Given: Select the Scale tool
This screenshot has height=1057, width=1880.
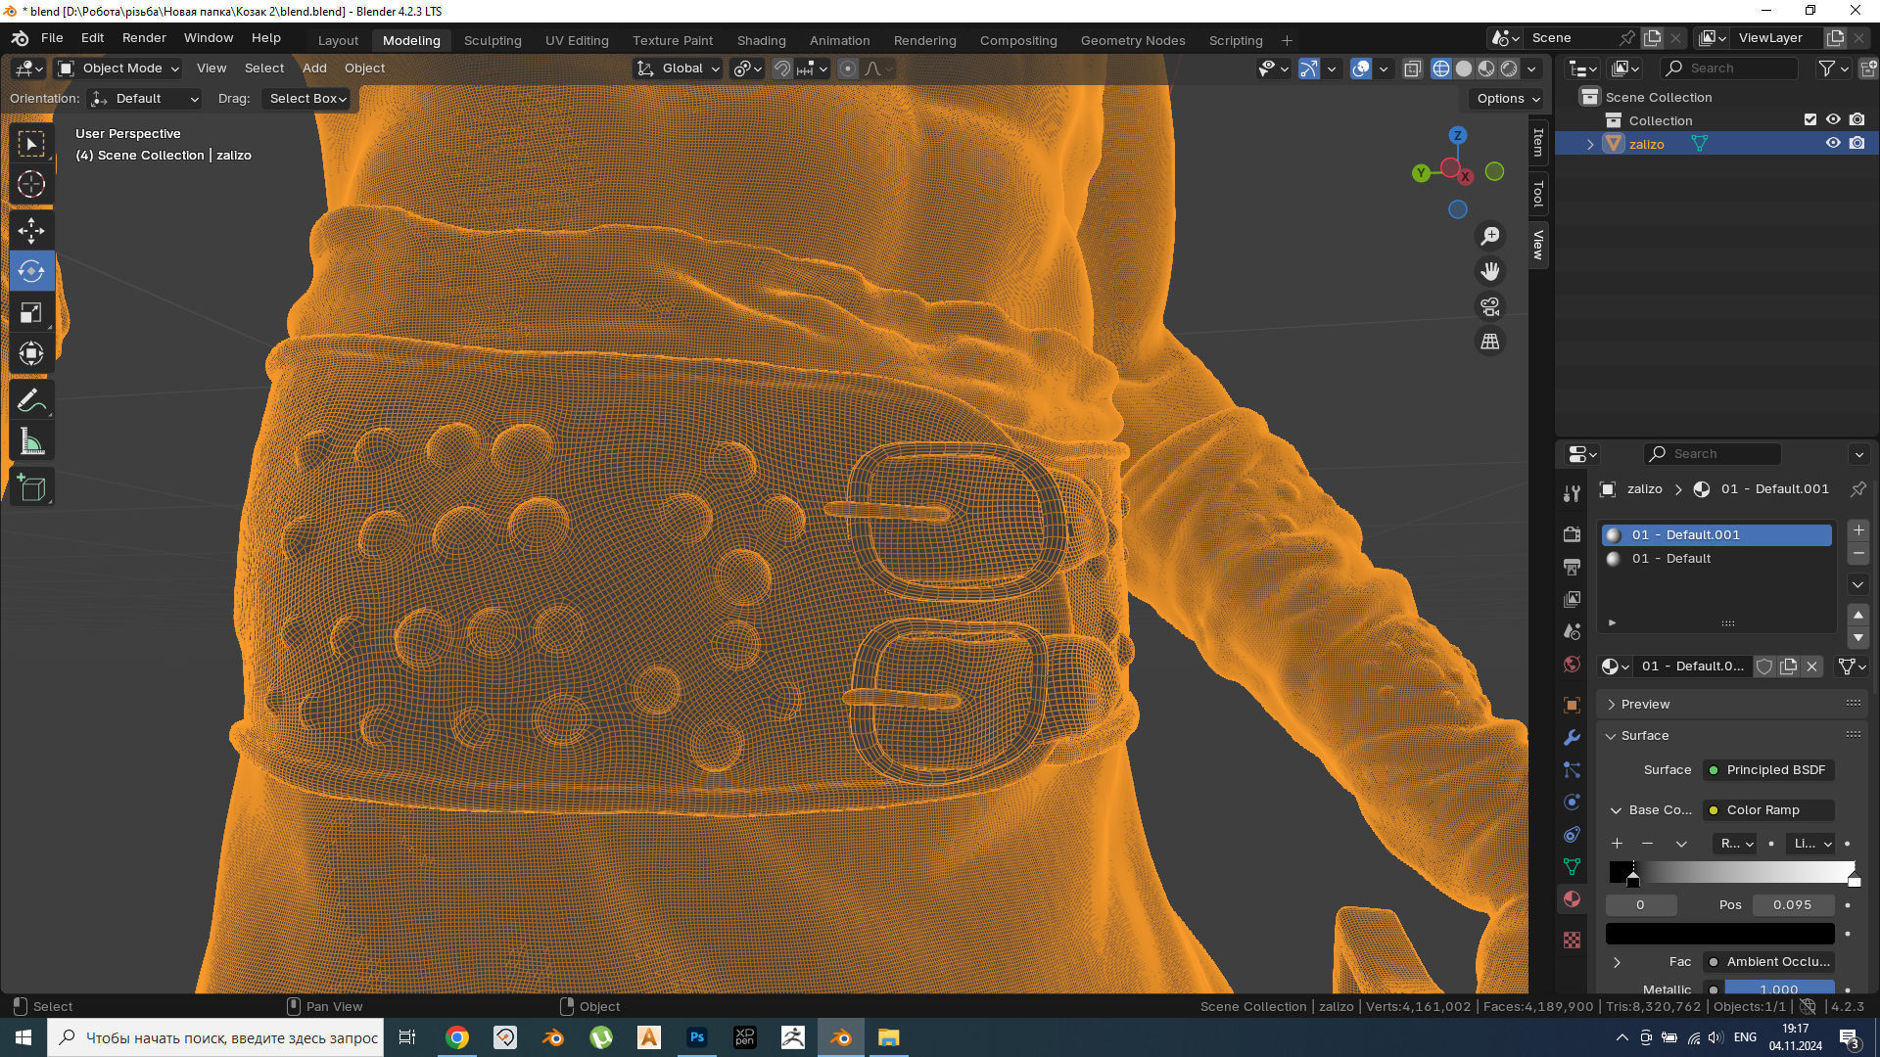Looking at the screenshot, I should pos(31,313).
